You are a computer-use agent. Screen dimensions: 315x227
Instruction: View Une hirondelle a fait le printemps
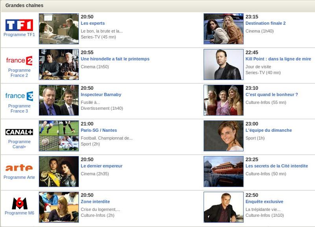tap(115, 59)
